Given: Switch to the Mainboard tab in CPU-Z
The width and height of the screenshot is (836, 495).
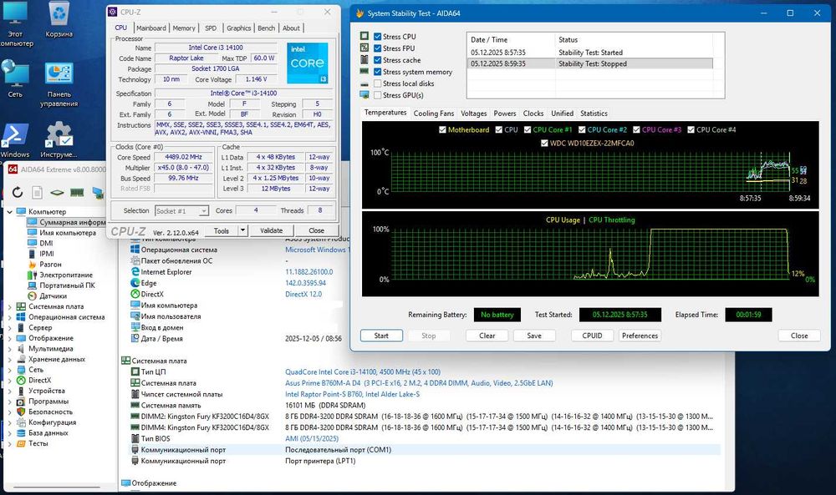Looking at the screenshot, I should pyautogui.click(x=150, y=28).
